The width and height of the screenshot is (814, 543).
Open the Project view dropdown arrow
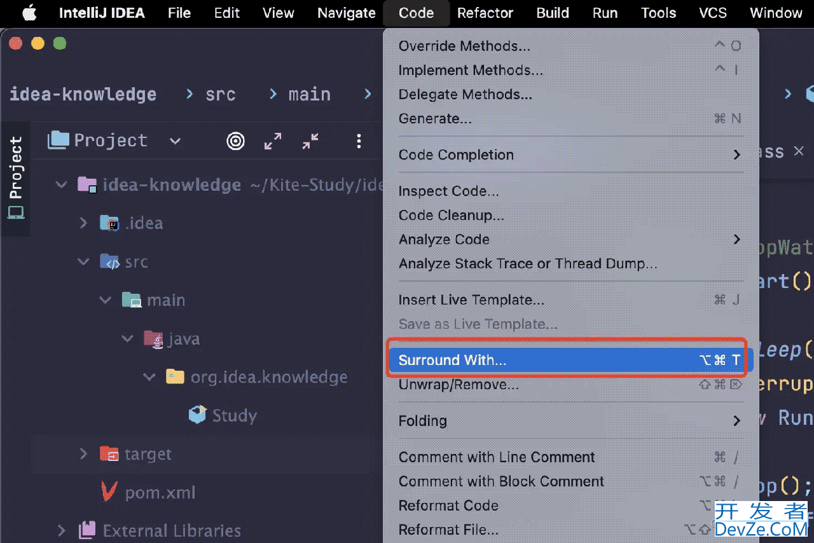(176, 141)
